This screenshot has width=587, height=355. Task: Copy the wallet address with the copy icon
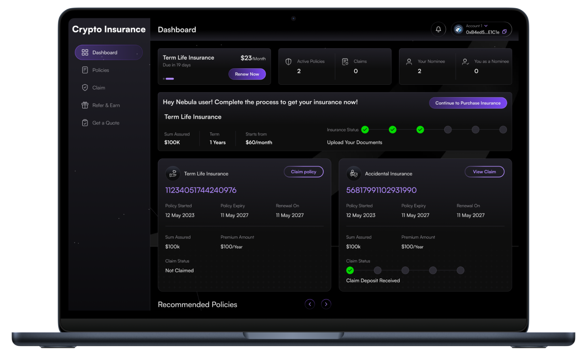click(504, 31)
